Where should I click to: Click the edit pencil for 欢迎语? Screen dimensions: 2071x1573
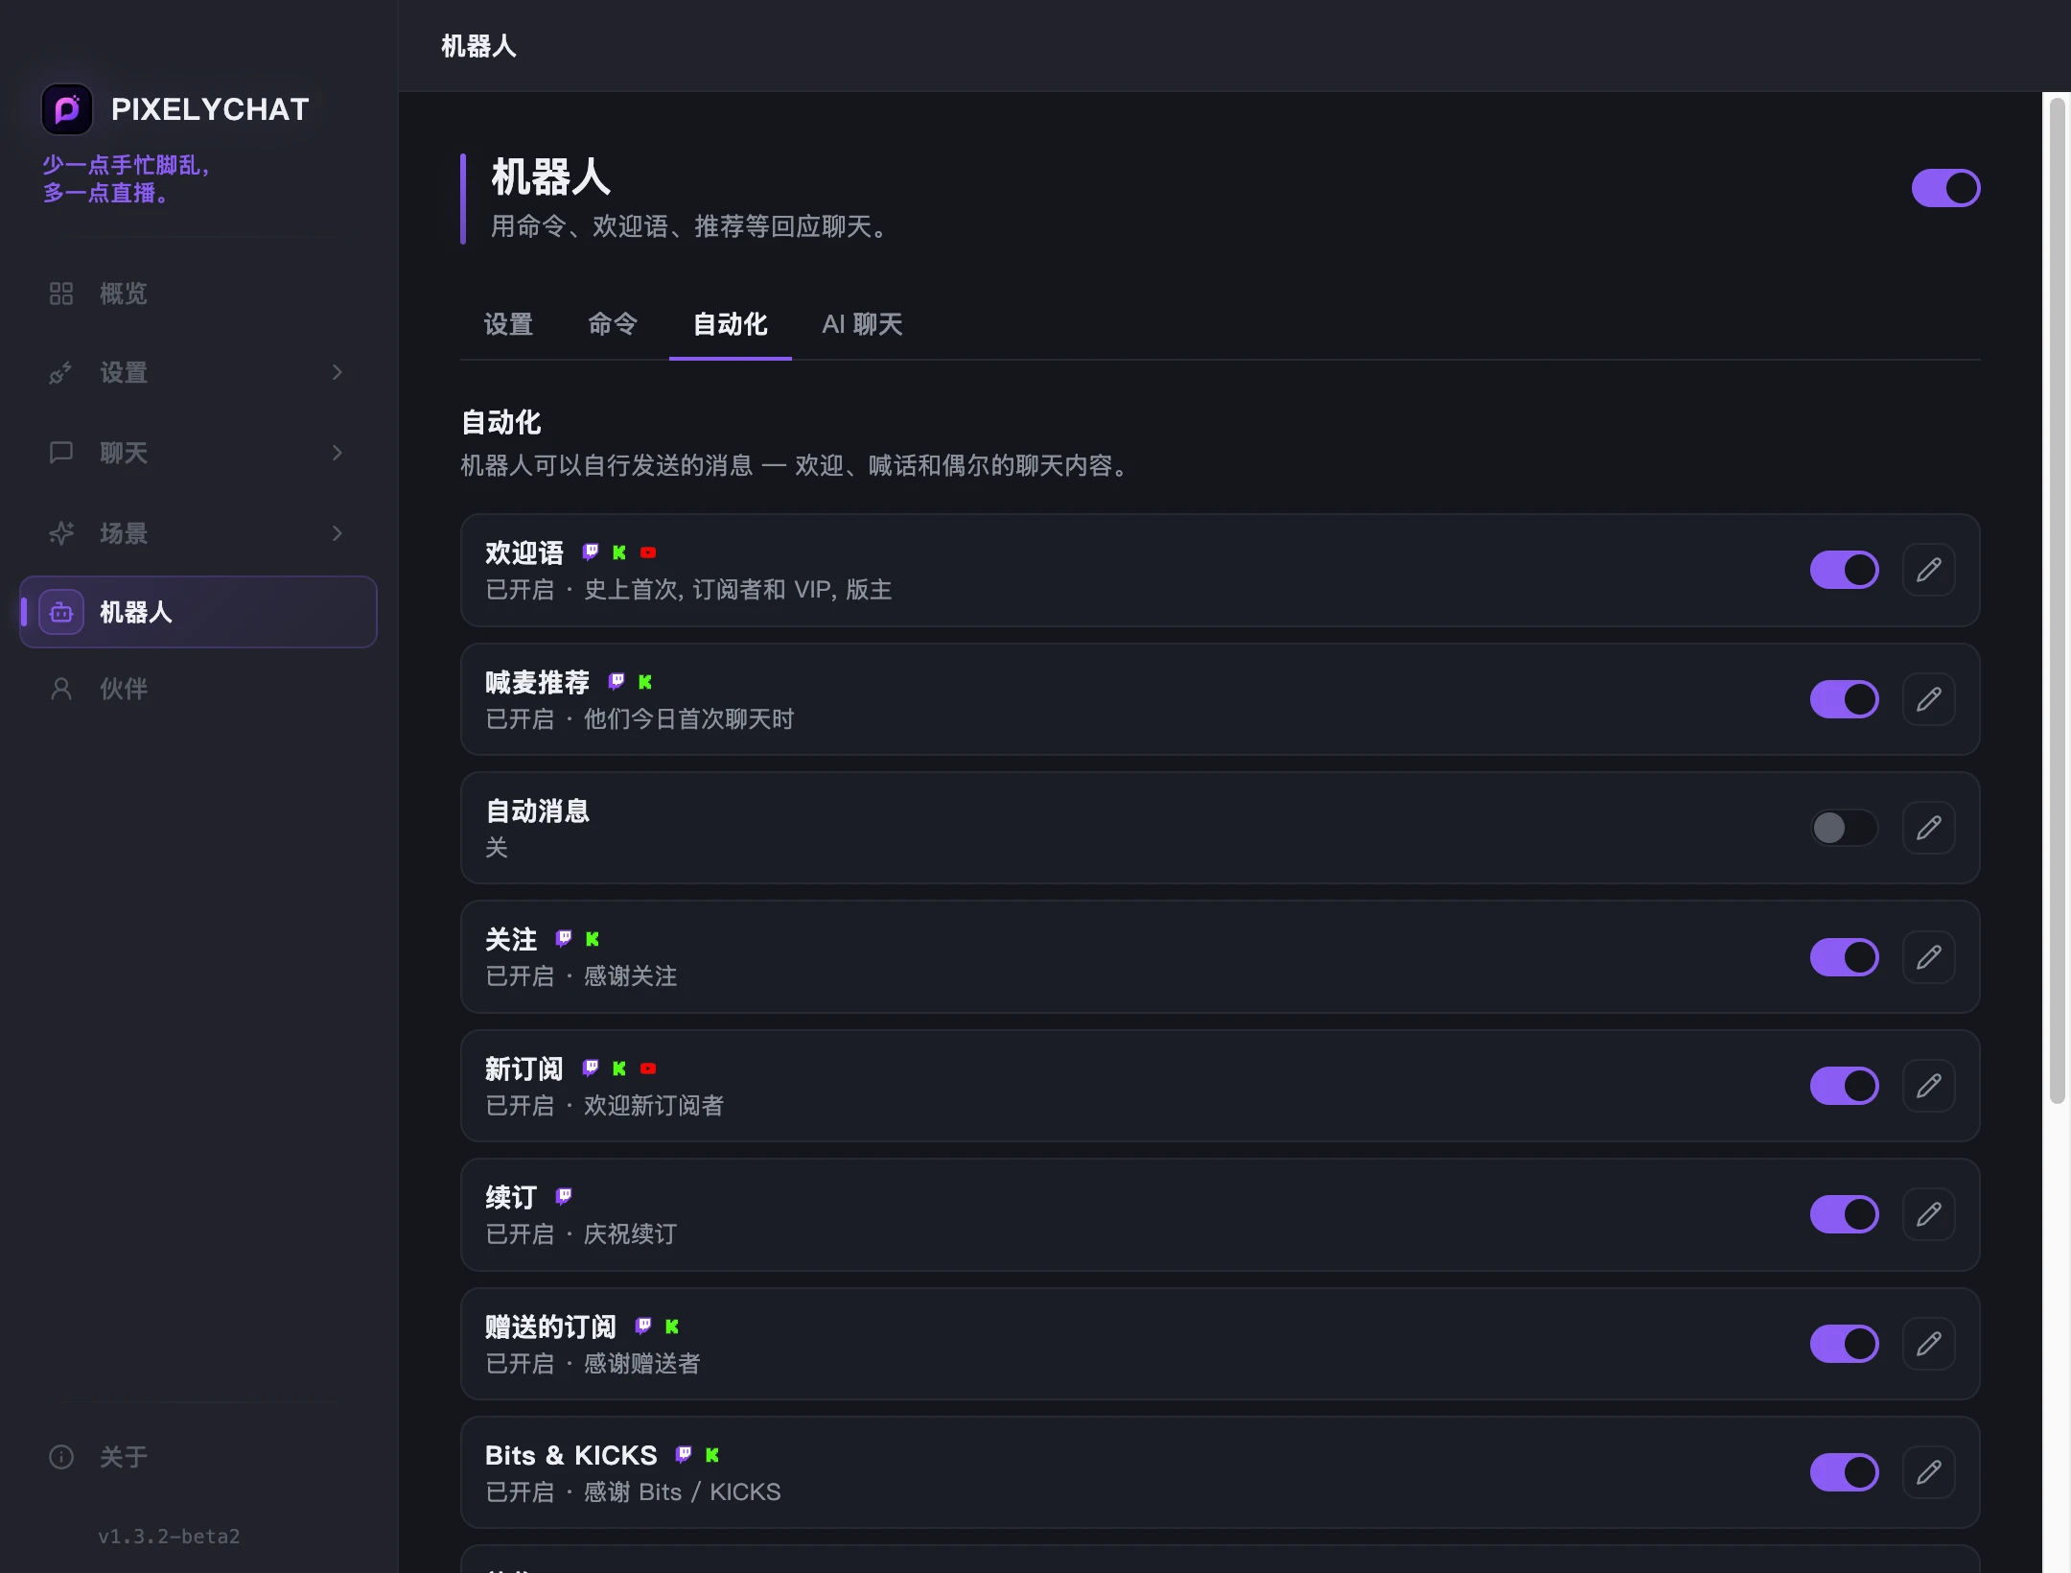point(1928,570)
